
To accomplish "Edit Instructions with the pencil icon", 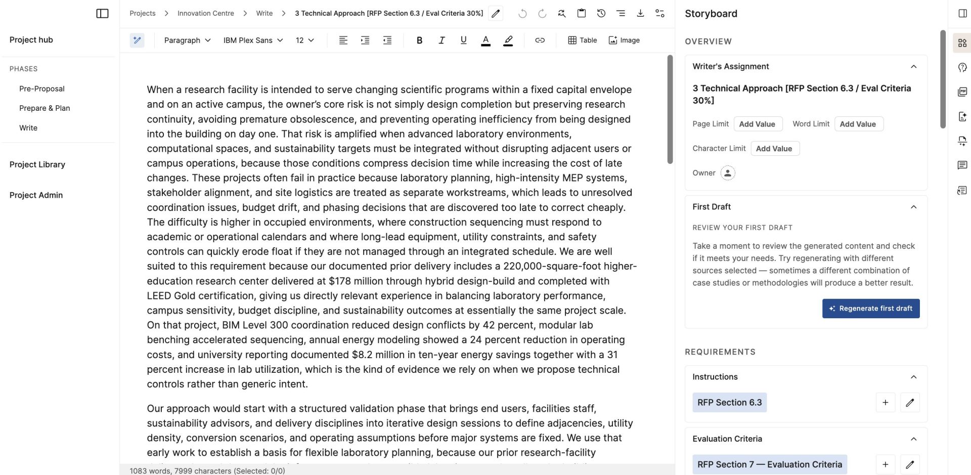I will [910, 403].
